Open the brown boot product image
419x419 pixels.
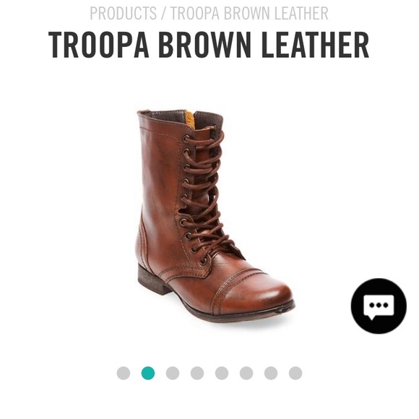(x=215, y=216)
